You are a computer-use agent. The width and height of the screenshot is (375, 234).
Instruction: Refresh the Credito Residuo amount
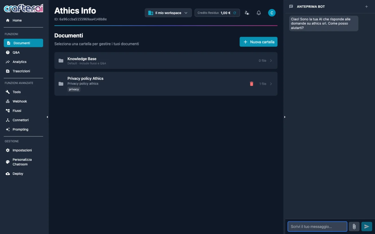coord(235,13)
